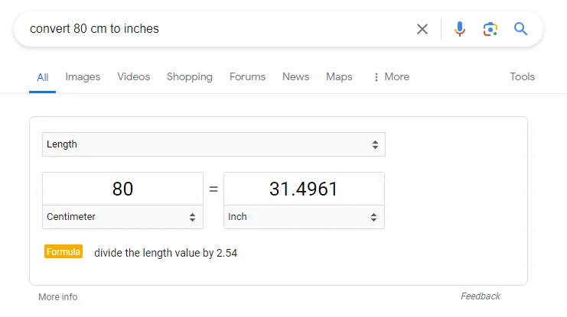Click the 31.4961 inch result field
The width and height of the screenshot is (567, 317).
pyautogui.click(x=304, y=189)
